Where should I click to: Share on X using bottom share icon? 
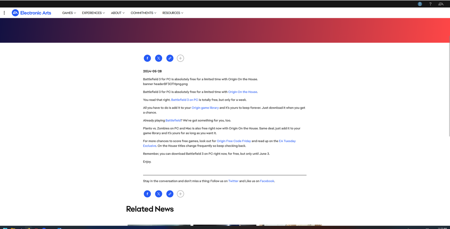pyautogui.click(x=159, y=194)
